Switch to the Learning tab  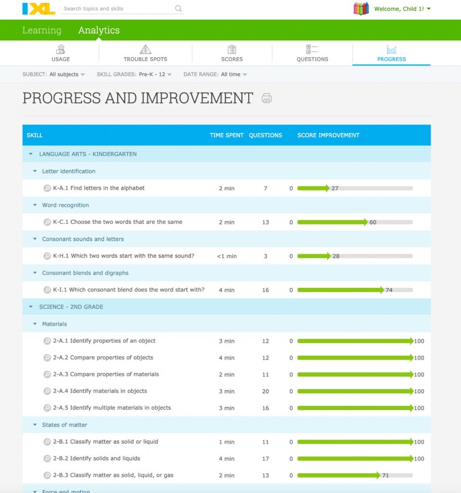pos(41,30)
